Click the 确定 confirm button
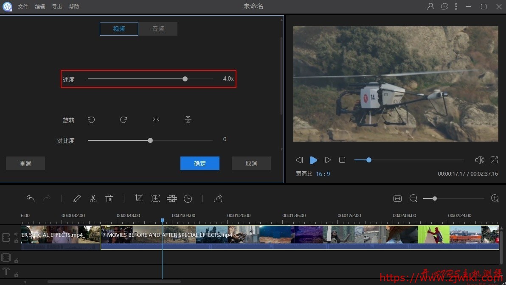Screen dimensions: 506x285 200,163
